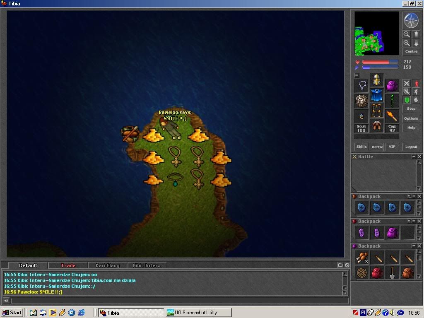Open the Skills panel
The image size is (424, 318).
pos(361,147)
